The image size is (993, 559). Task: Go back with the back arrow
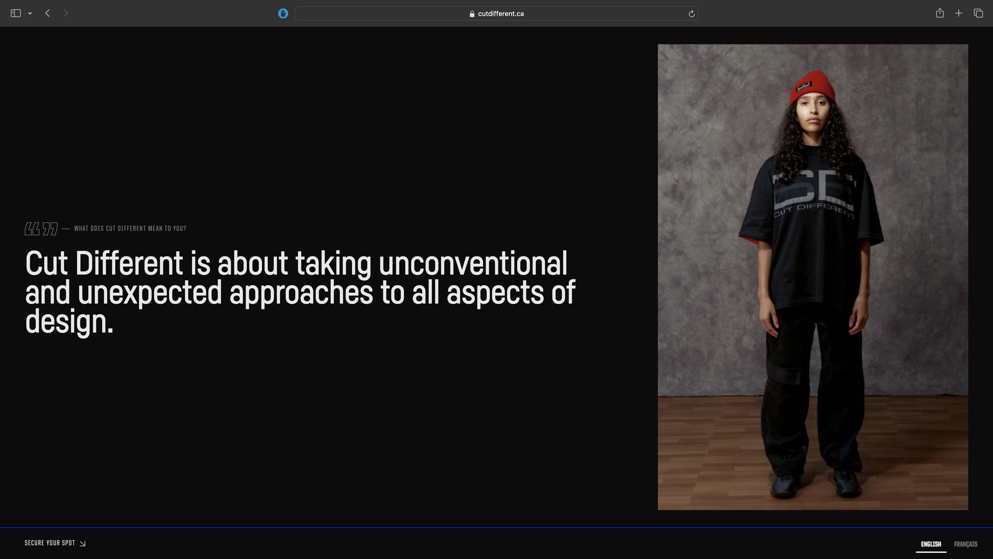tap(48, 13)
